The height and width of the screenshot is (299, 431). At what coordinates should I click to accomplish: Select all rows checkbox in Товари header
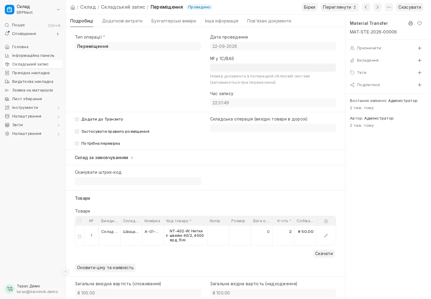click(80, 220)
